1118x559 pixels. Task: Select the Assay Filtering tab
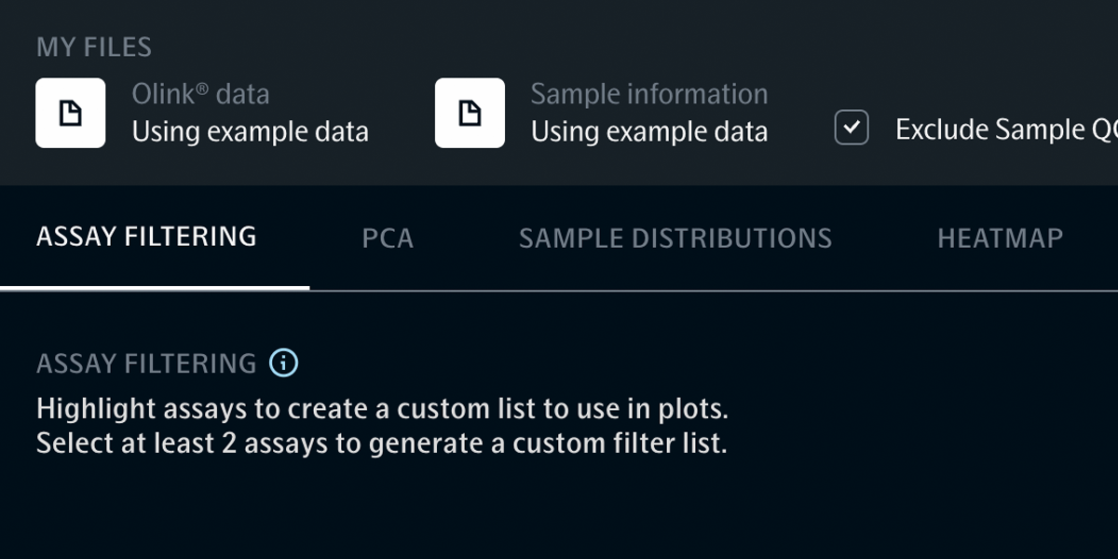[x=146, y=237]
